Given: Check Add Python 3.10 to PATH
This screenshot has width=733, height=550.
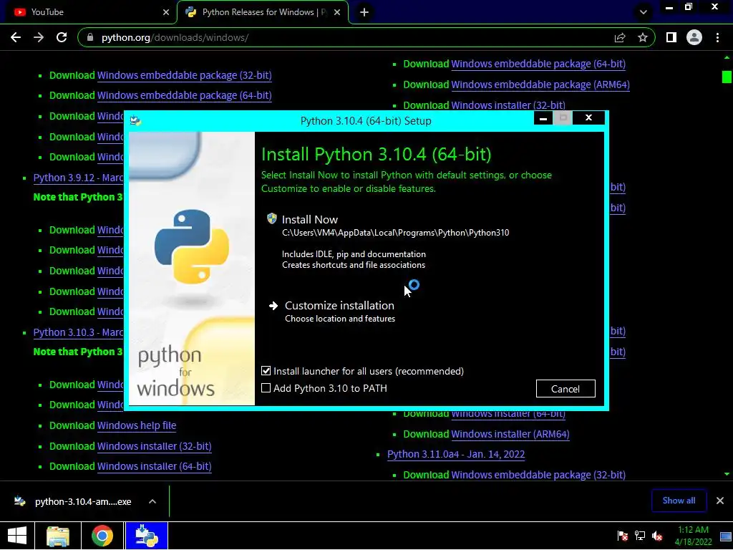Looking at the screenshot, I should click(266, 388).
